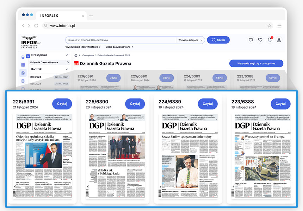The width and height of the screenshot is (303, 211).
Task: Click Czytaj for issue 226/6391
Action: pyautogui.click(x=62, y=104)
